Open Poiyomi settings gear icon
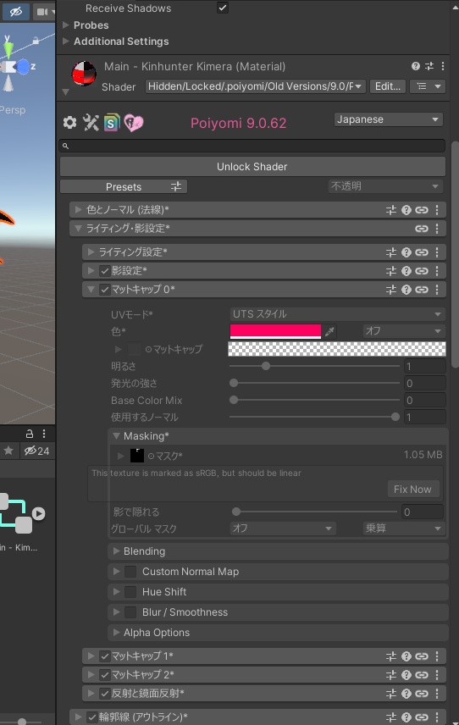Screen dimensions: 459x725 click(x=69, y=123)
